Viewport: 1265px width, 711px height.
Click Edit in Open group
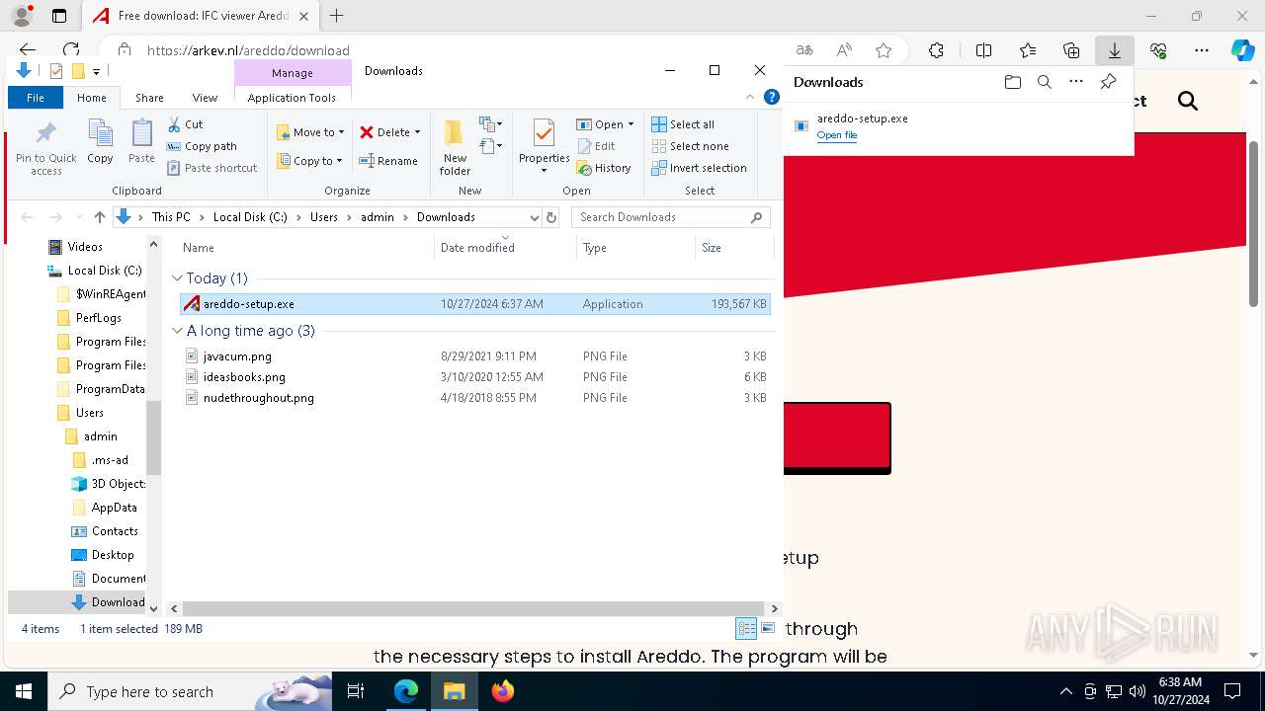click(597, 146)
